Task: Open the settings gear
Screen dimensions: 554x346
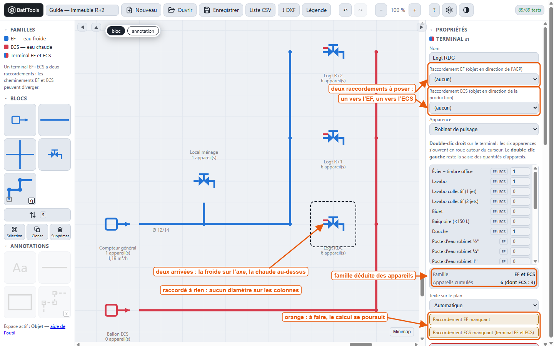Action: 449,10
